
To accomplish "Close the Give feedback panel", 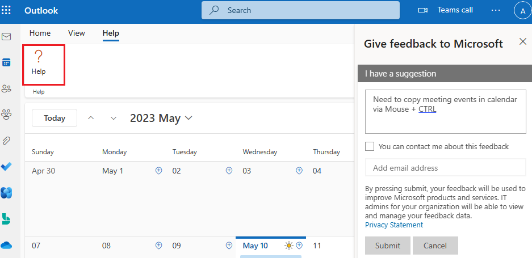I will point(523,42).
